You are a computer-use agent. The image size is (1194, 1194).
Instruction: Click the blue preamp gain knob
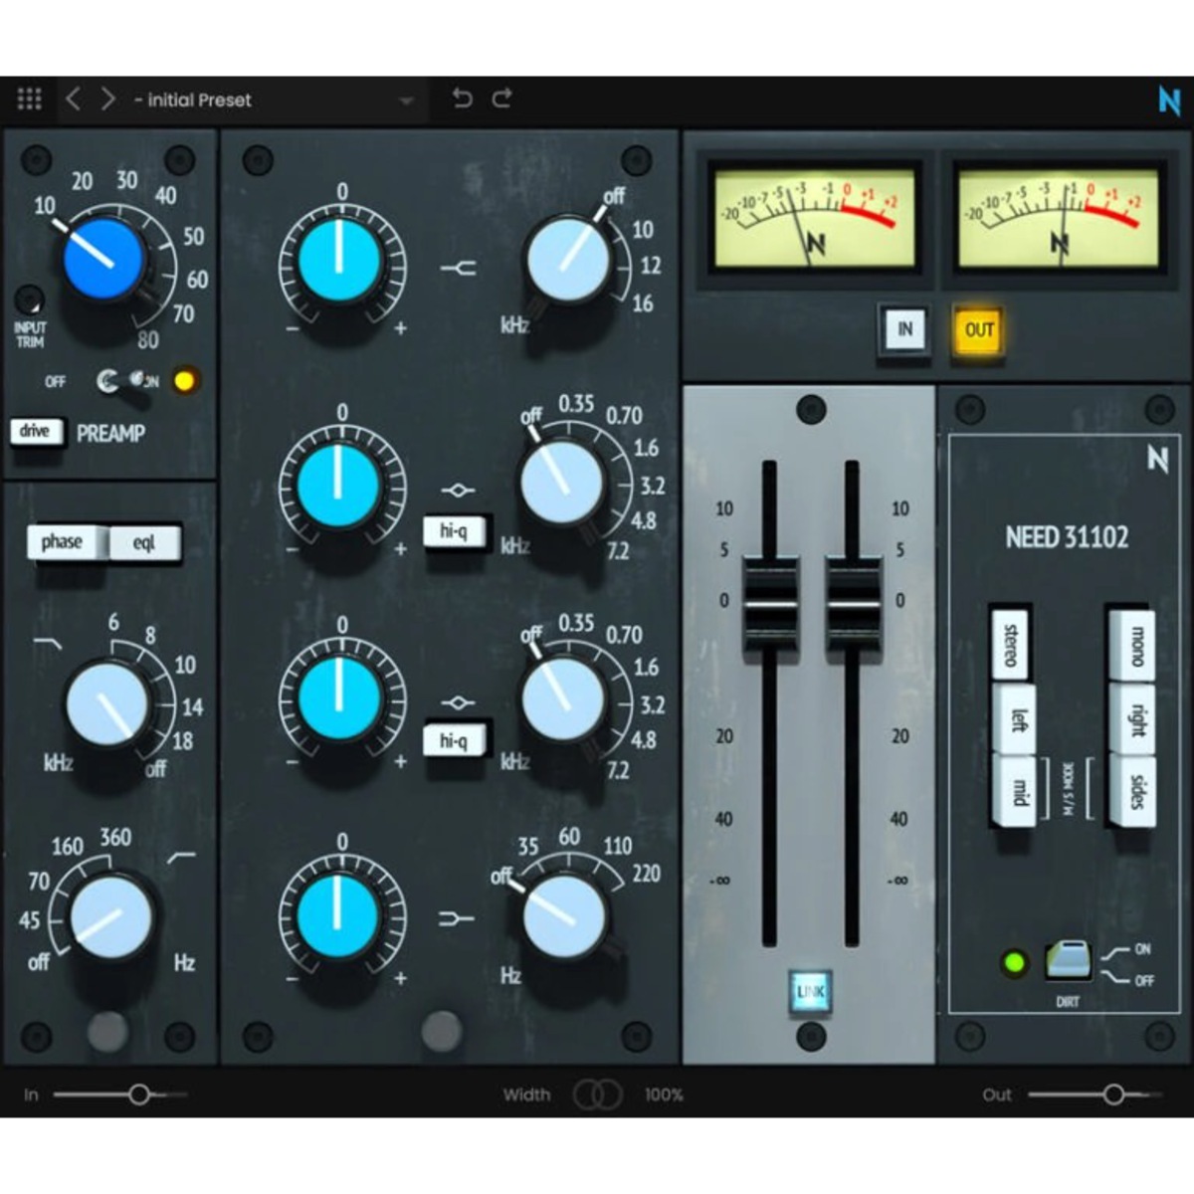click(103, 259)
